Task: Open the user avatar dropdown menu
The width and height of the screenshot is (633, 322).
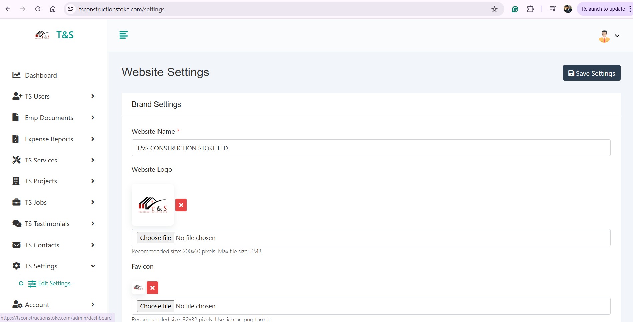Action: click(609, 36)
